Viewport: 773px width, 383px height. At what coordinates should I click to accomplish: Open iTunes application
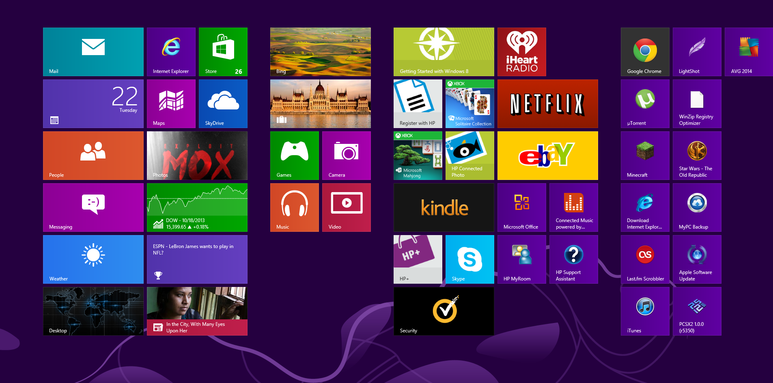[645, 311]
